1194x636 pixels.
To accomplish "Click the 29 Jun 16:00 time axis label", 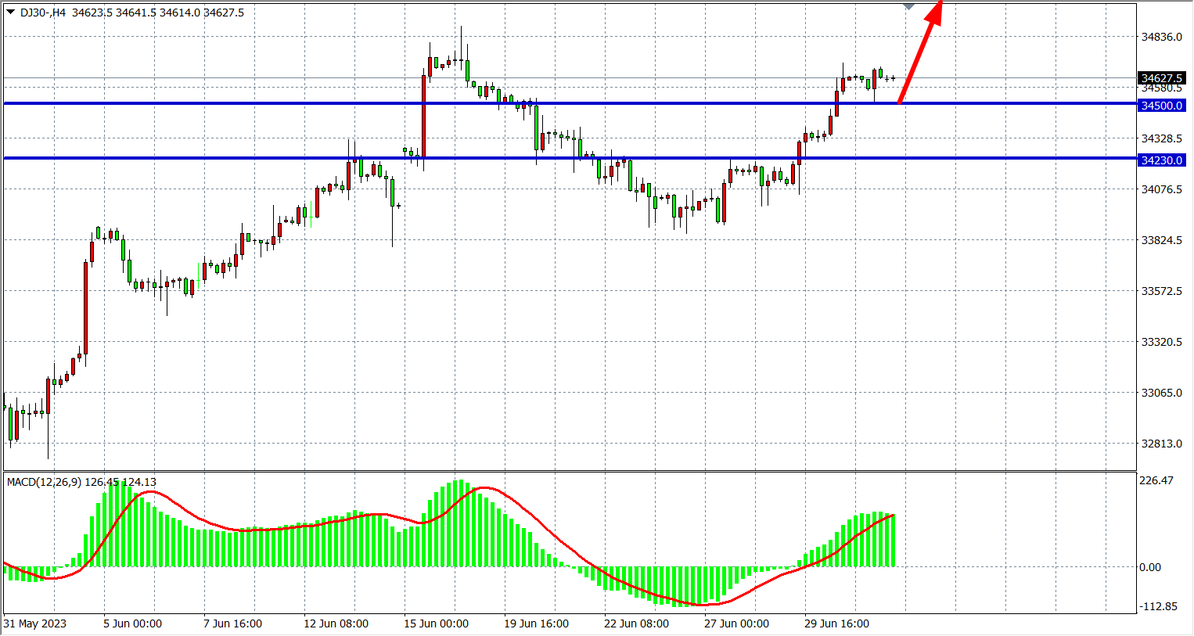I will click(x=836, y=623).
